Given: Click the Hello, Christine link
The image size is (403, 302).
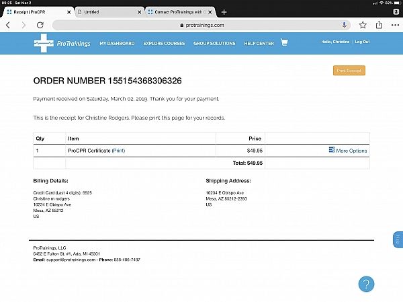Looking at the screenshot, I should click(335, 42).
